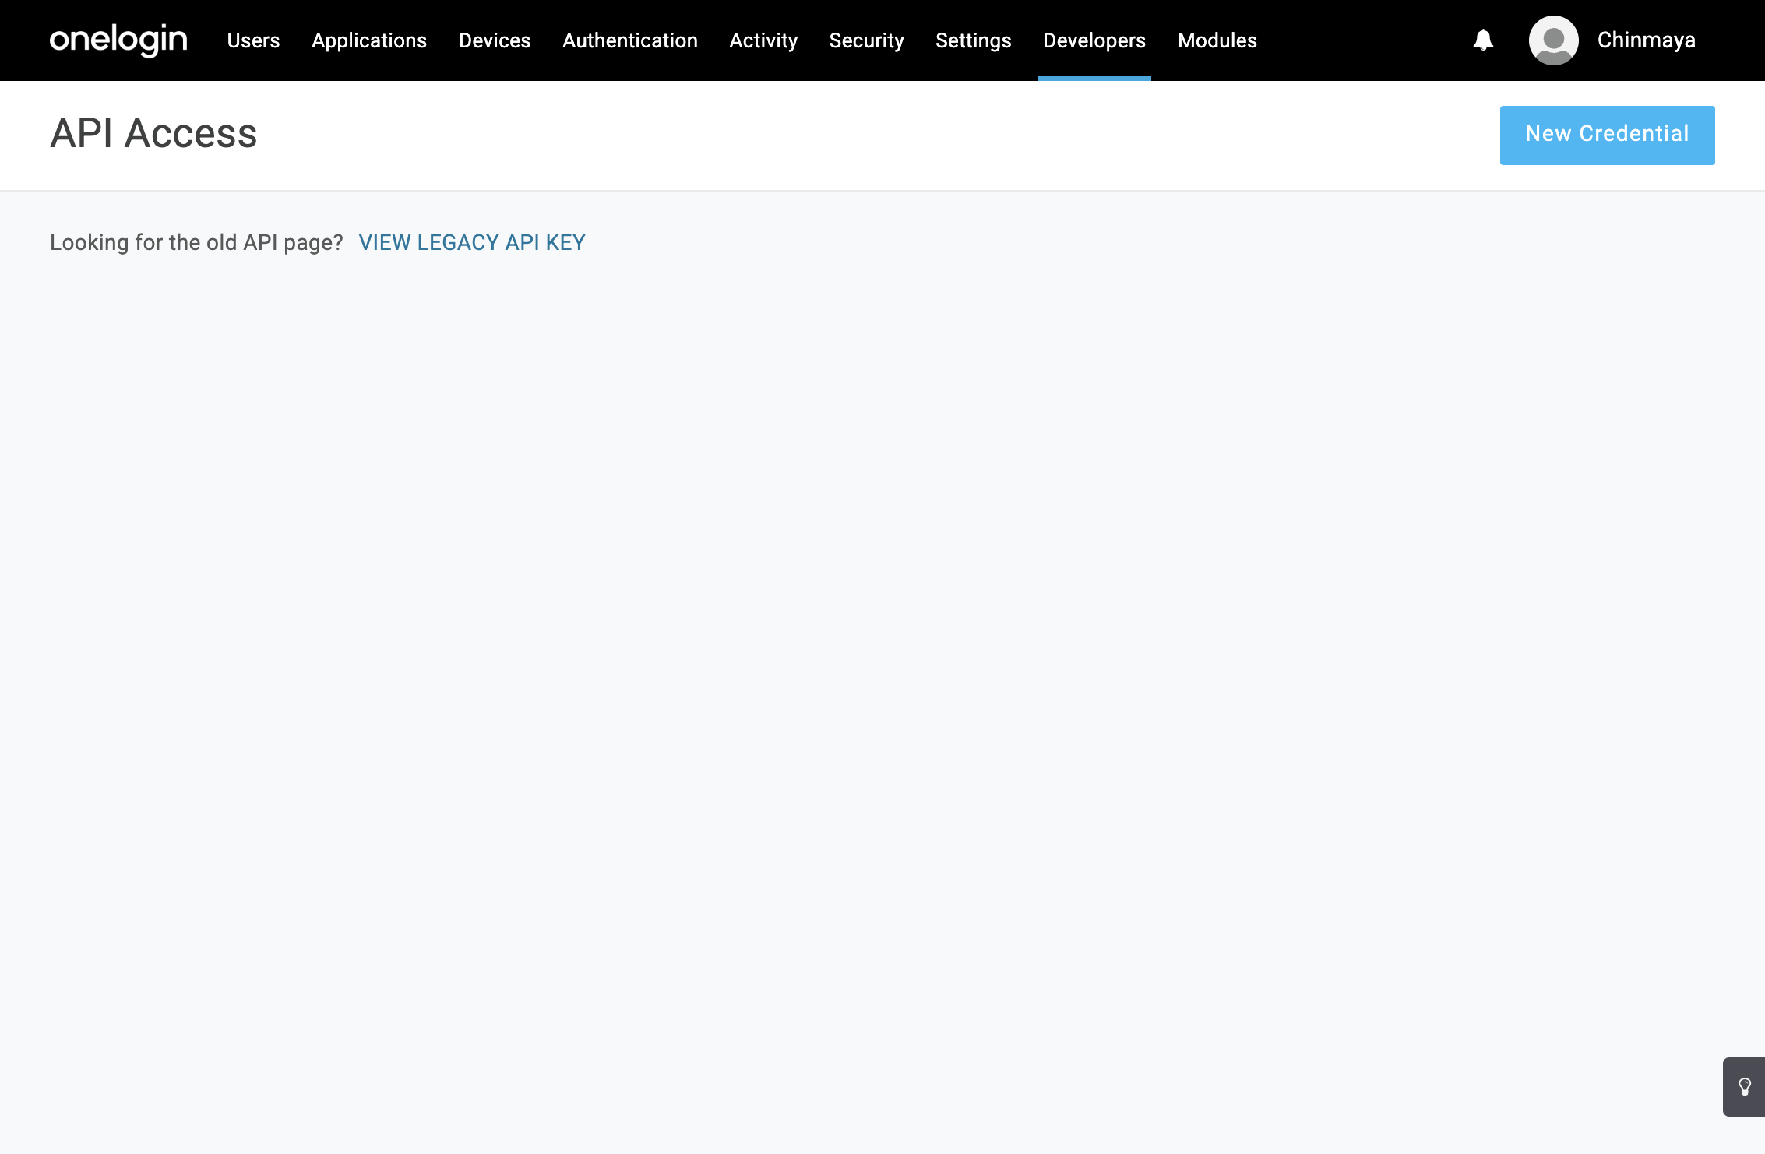Viewport: 1765px width, 1154px height.
Task: Open the Devices menu
Action: pyautogui.click(x=495, y=40)
